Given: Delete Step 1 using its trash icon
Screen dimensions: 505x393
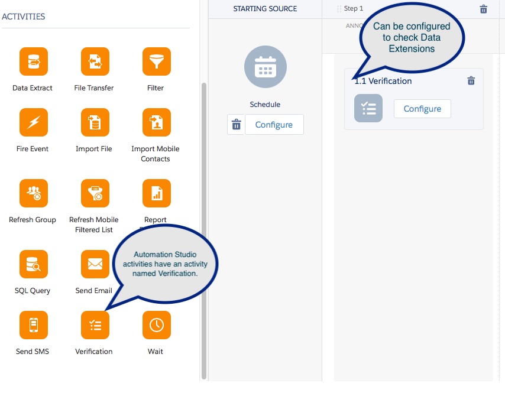Looking at the screenshot, I should pyautogui.click(x=483, y=9).
